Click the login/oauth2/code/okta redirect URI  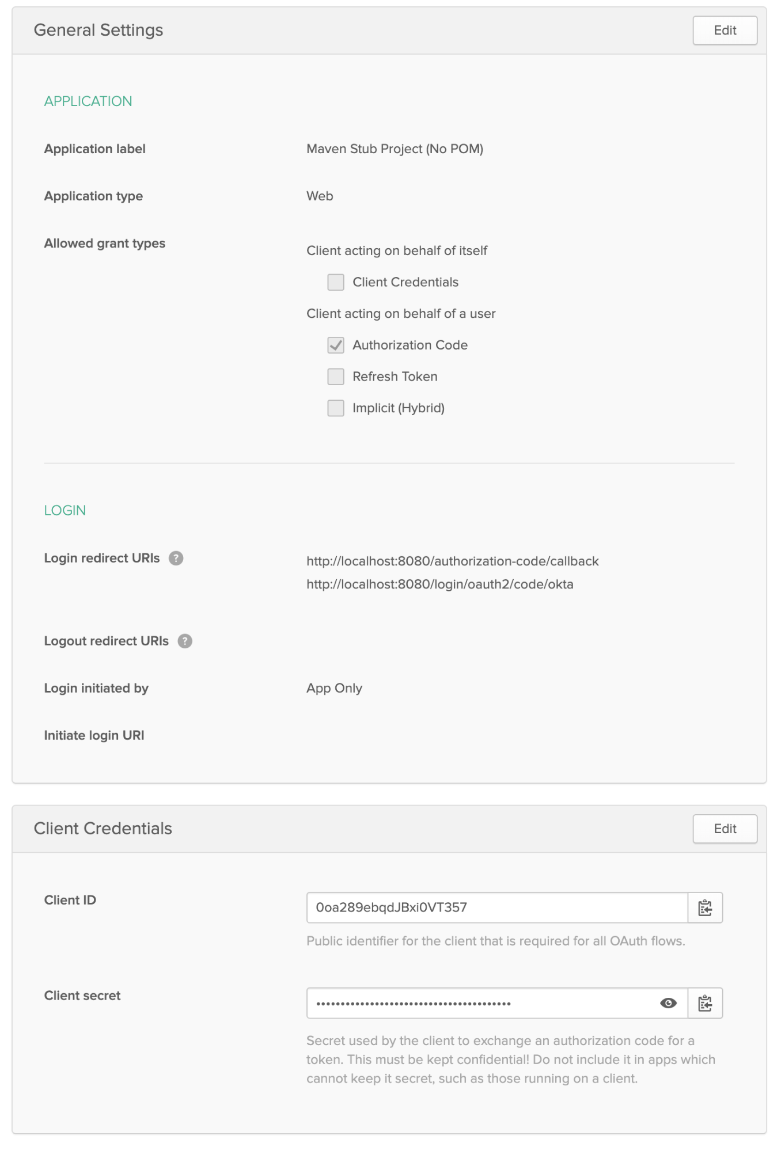coord(439,584)
